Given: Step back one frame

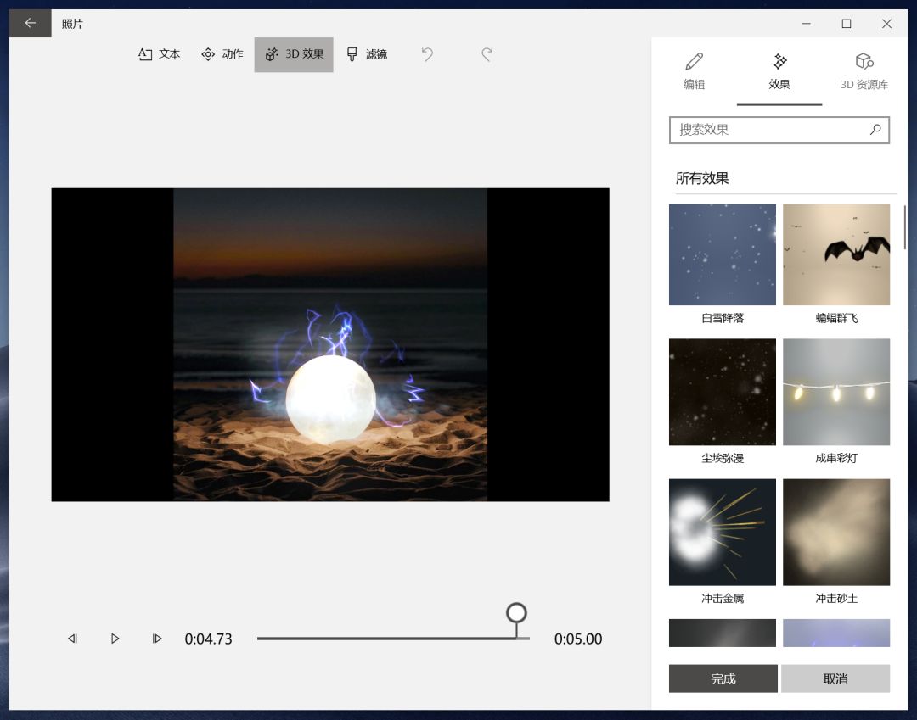Looking at the screenshot, I should [x=73, y=639].
